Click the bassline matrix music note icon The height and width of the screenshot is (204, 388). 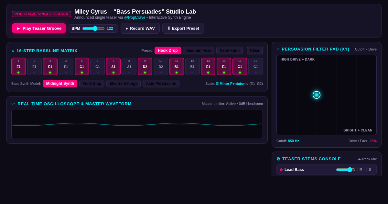pyautogui.click(x=13, y=51)
